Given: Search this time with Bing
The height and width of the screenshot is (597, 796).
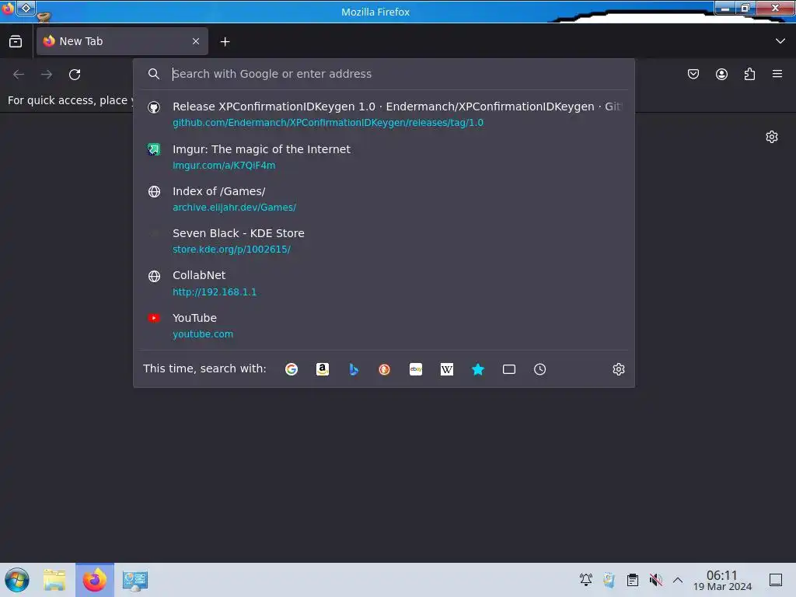Looking at the screenshot, I should pos(354,369).
